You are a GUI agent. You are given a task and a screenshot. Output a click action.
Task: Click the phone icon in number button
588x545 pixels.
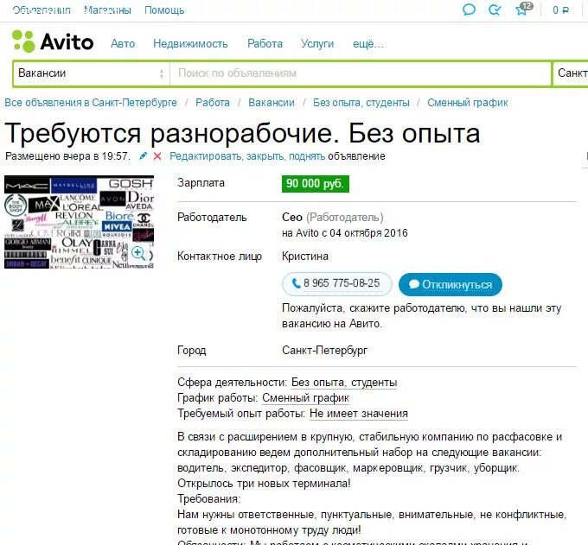(x=296, y=283)
